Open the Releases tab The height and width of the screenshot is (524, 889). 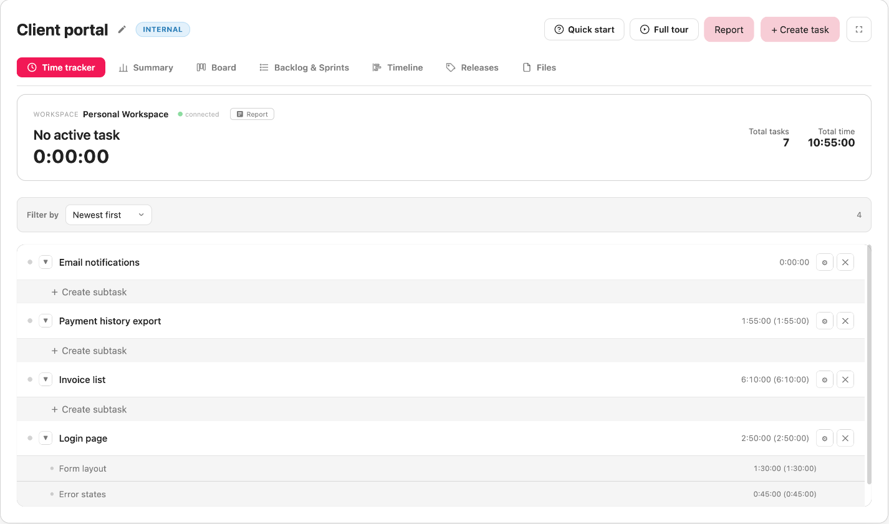[x=473, y=67]
